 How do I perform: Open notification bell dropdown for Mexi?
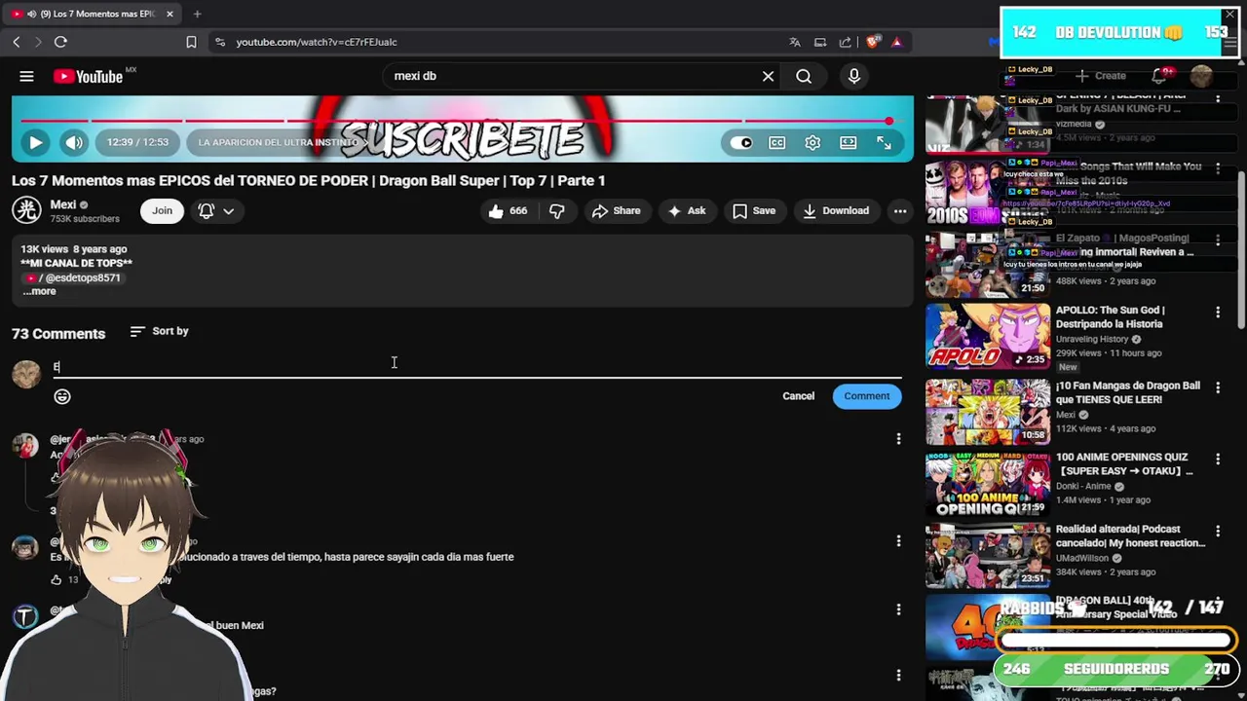pyautogui.click(x=216, y=210)
